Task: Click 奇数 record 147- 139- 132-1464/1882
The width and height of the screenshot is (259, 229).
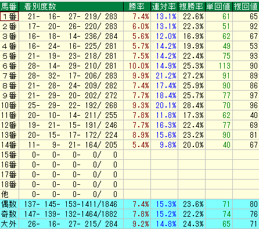Action: (71, 214)
